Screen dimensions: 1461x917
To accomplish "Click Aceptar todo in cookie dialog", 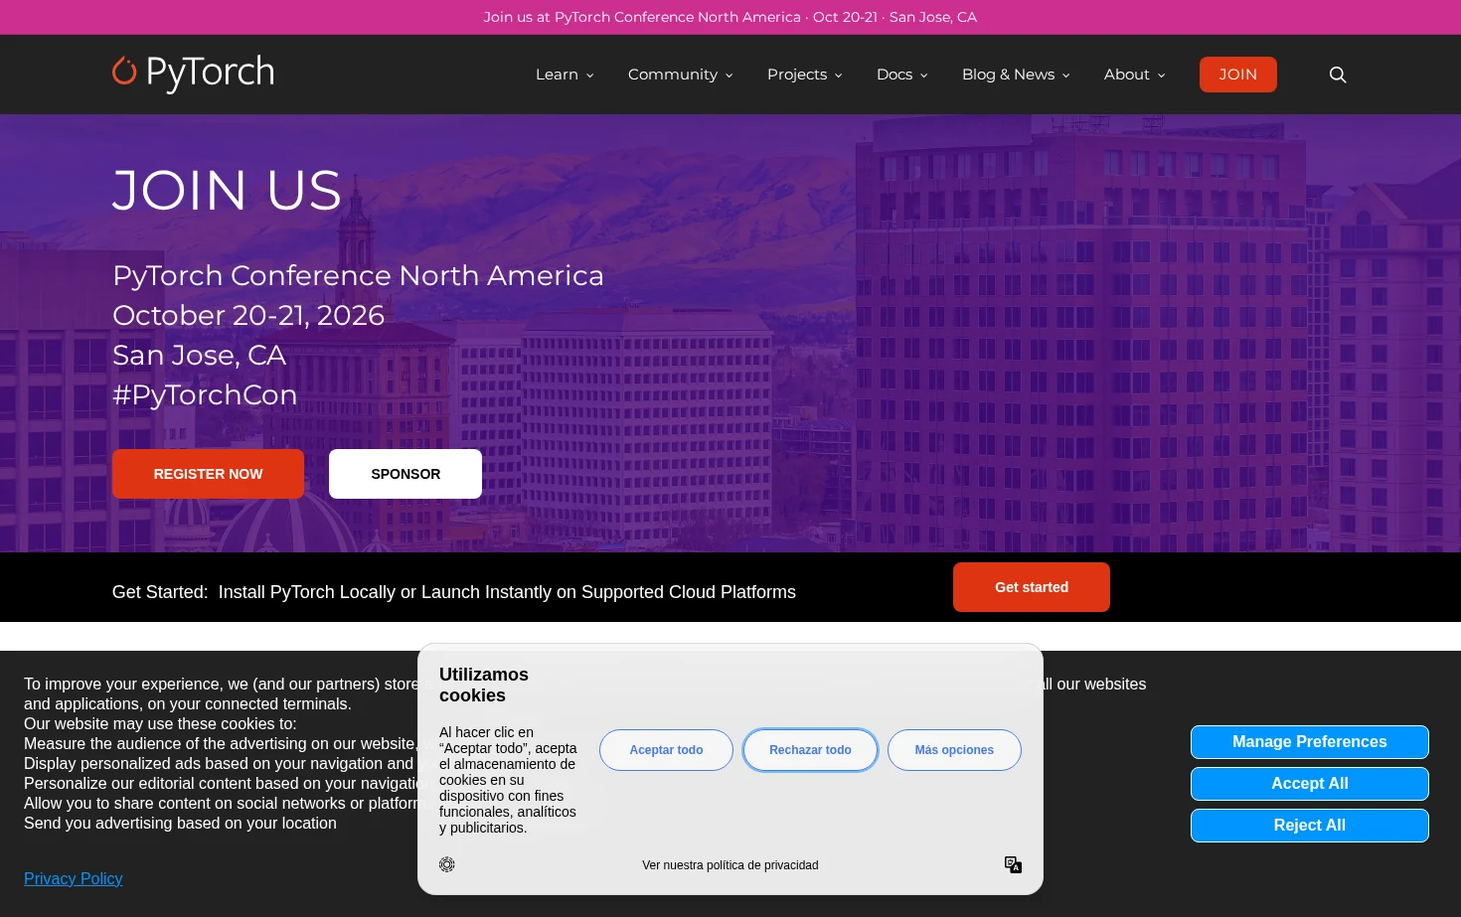I will point(666,750).
